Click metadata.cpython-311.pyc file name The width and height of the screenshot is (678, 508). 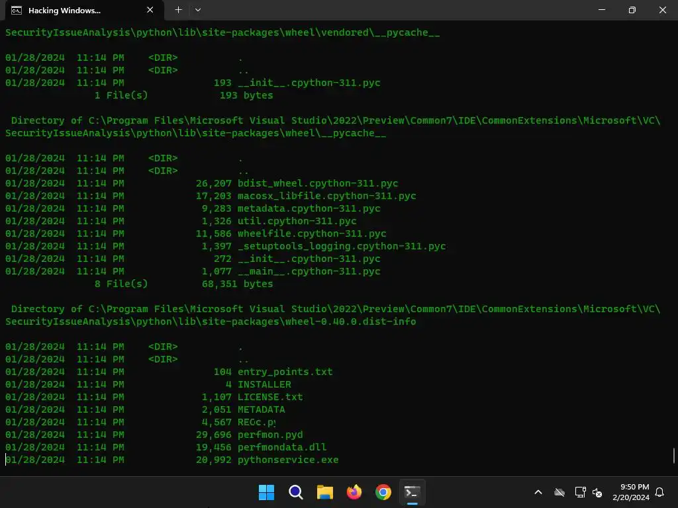309,208
